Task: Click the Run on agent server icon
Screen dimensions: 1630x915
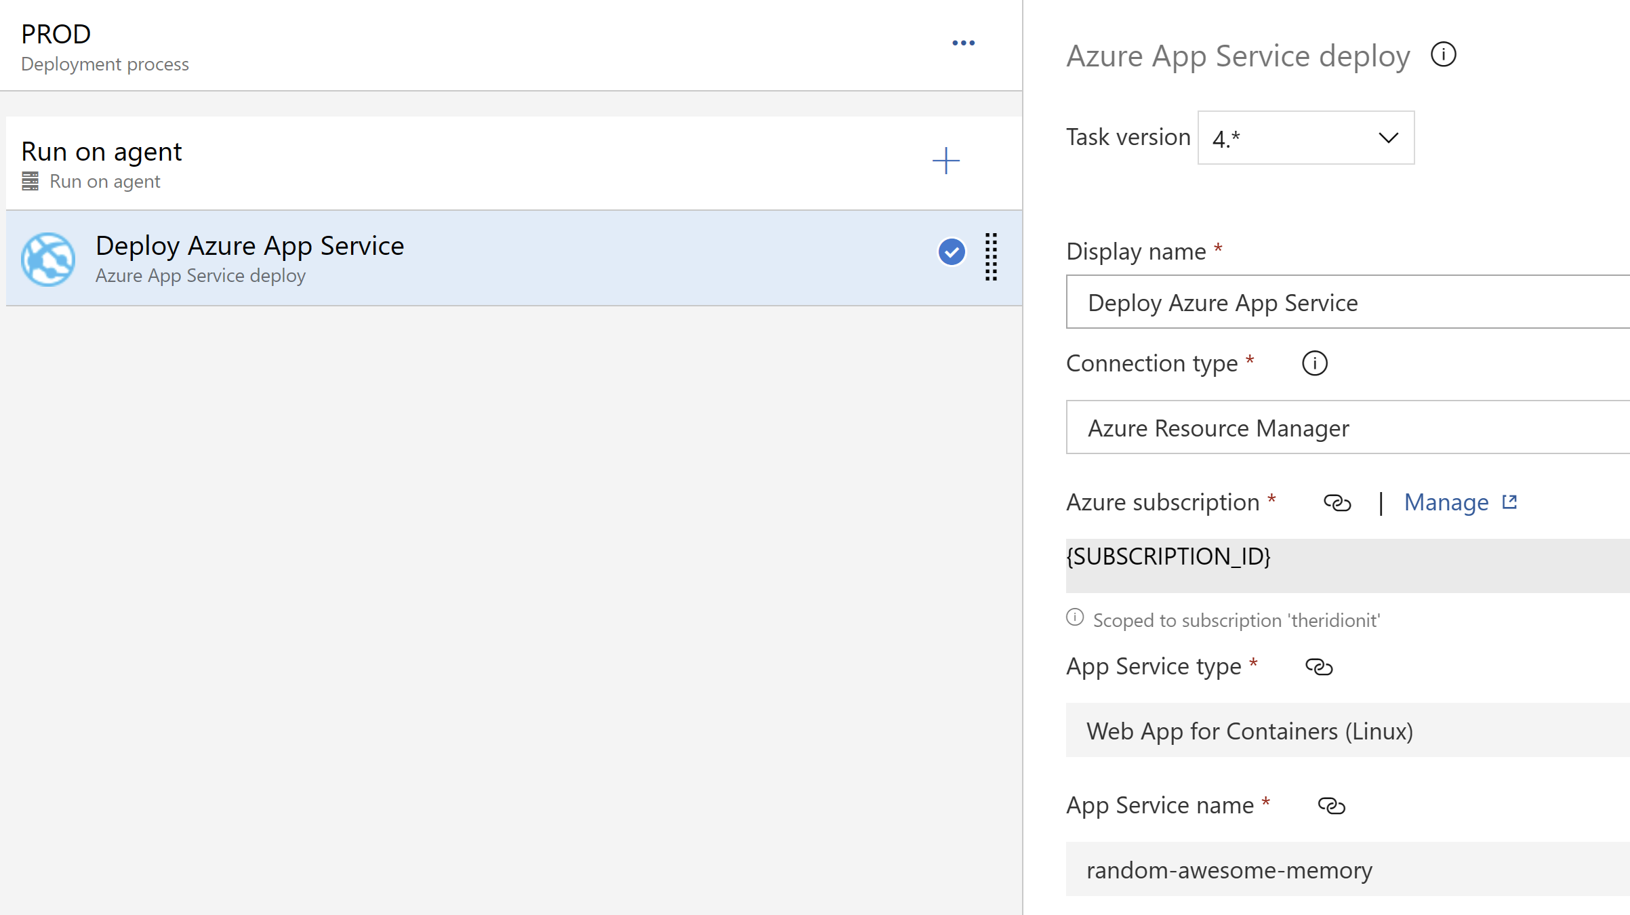Action: click(30, 181)
